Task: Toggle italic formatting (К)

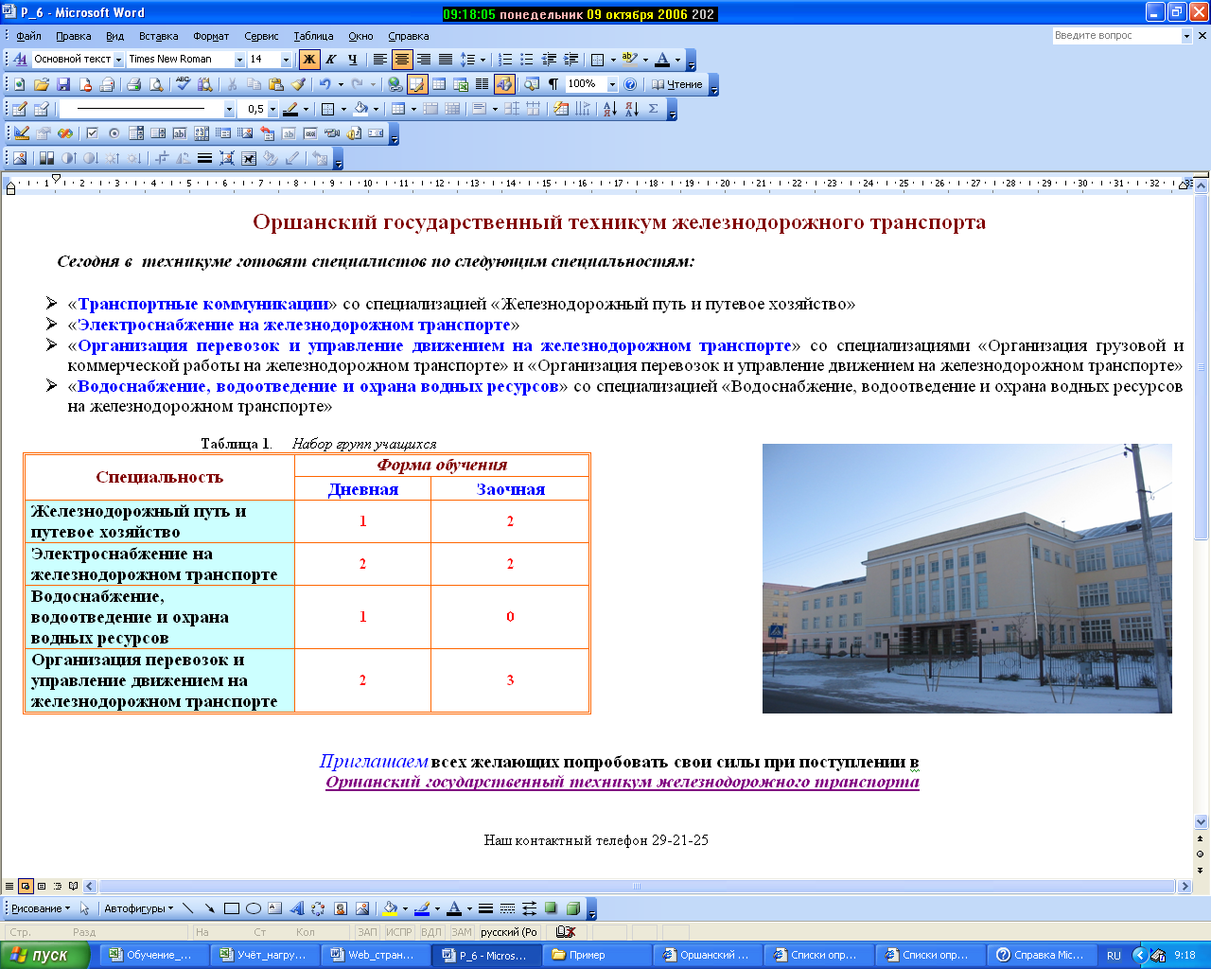Action: click(331, 59)
